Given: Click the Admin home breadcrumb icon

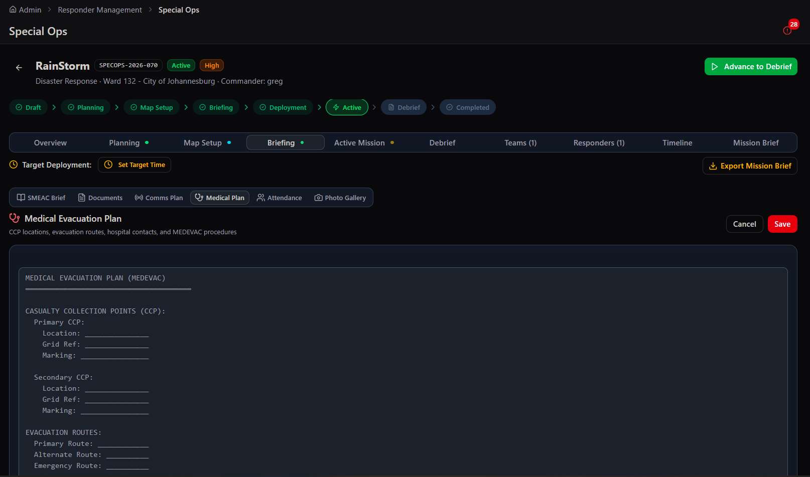Looking at the screenshot, I should coord(13,10).
